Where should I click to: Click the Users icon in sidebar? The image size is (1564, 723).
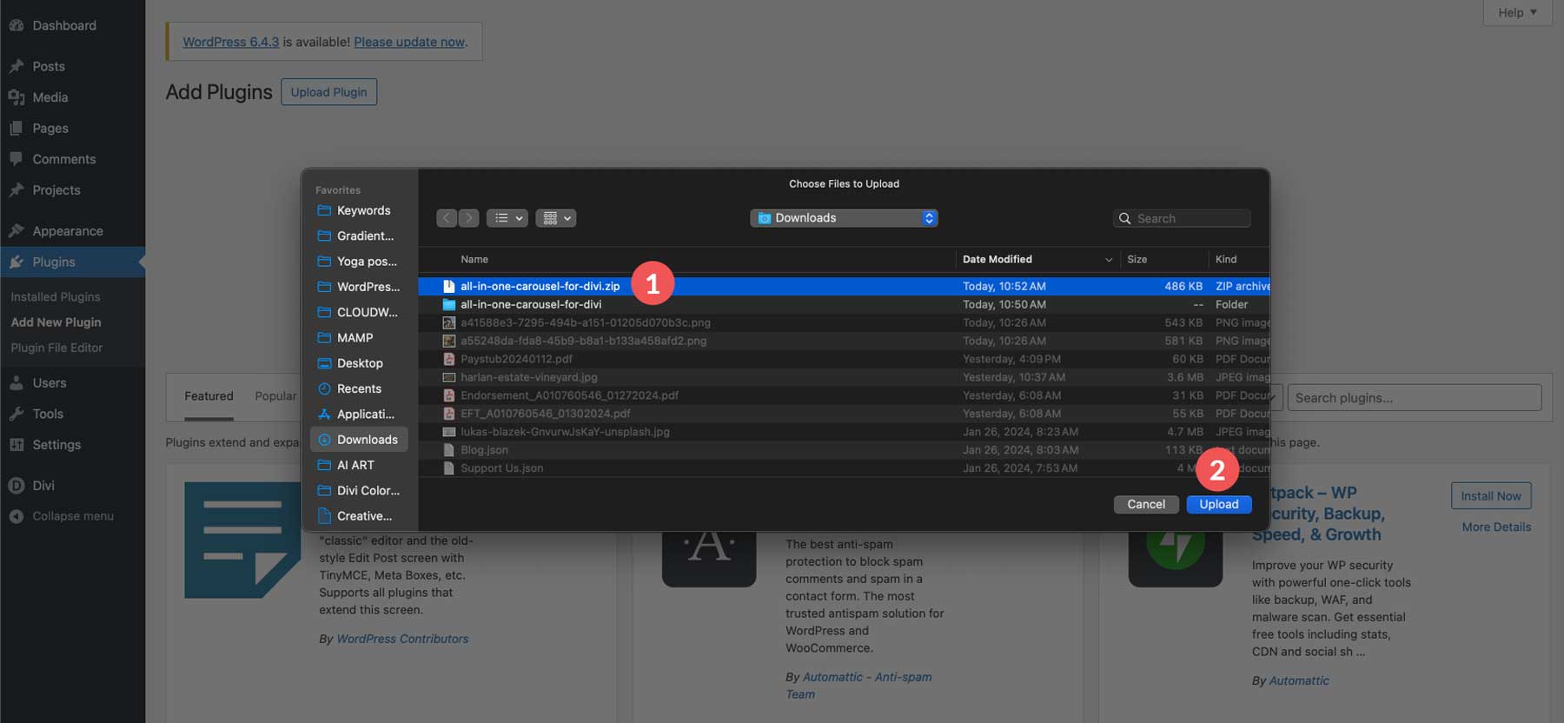pos(16,382)
